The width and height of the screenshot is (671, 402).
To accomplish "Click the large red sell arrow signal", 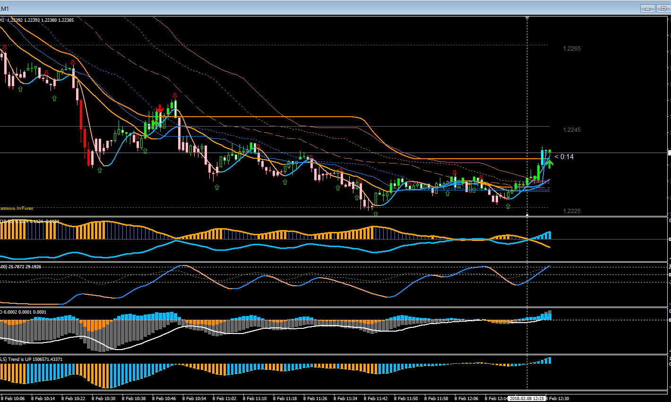I will (x=160, y=109).
